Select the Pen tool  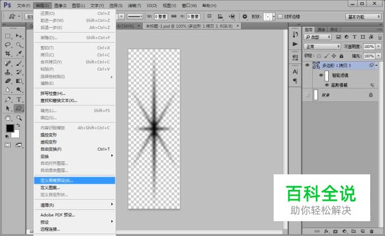pos(8,100)
